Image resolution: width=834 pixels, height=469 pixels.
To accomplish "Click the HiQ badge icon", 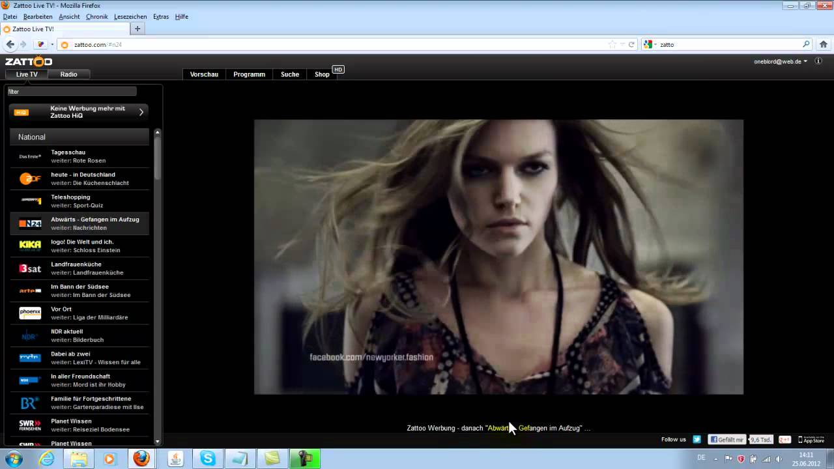I will coord(22,112).
